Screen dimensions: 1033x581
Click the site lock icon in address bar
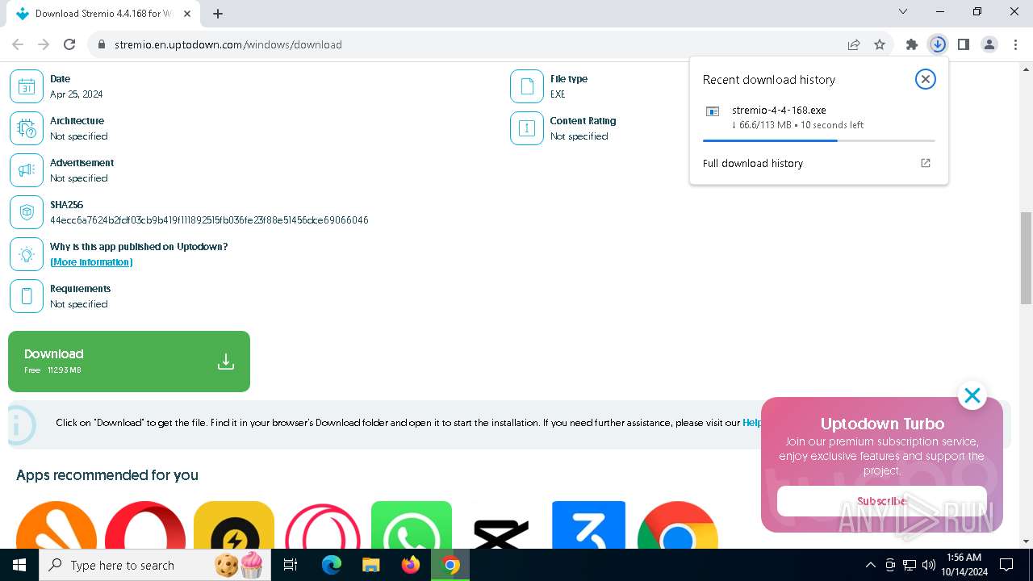[102, 44]
